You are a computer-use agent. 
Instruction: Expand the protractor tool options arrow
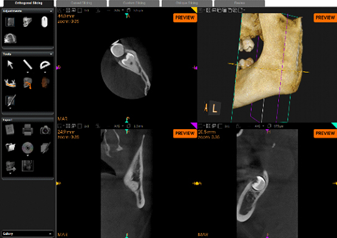pos(45,72)
